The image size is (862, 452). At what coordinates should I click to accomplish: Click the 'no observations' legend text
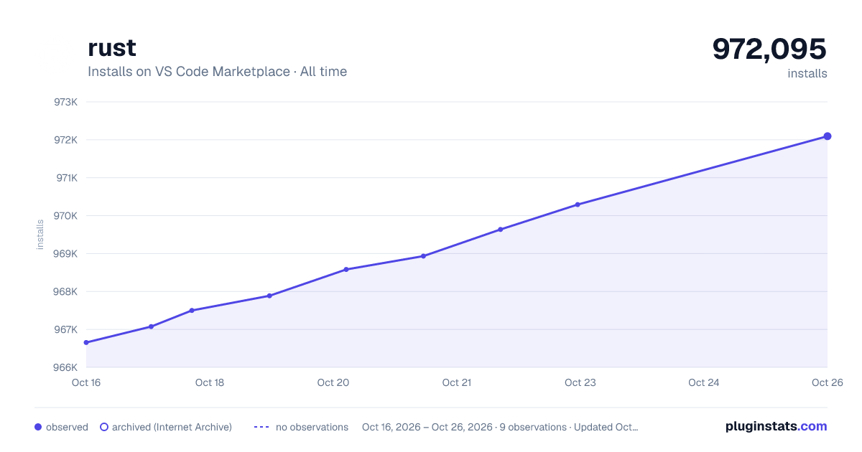click(312, 427)
